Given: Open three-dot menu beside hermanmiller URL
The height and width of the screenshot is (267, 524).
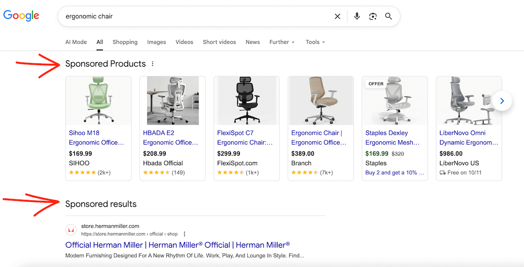Looking at the screenshot, I should pos(185,234).
